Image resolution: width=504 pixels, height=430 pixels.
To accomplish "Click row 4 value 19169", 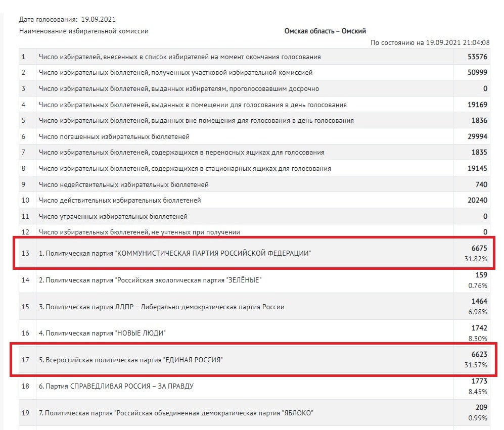I will tap(477, 105).
